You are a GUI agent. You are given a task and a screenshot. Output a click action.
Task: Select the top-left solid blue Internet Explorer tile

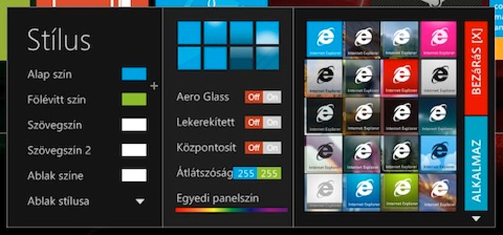[324, 39]
